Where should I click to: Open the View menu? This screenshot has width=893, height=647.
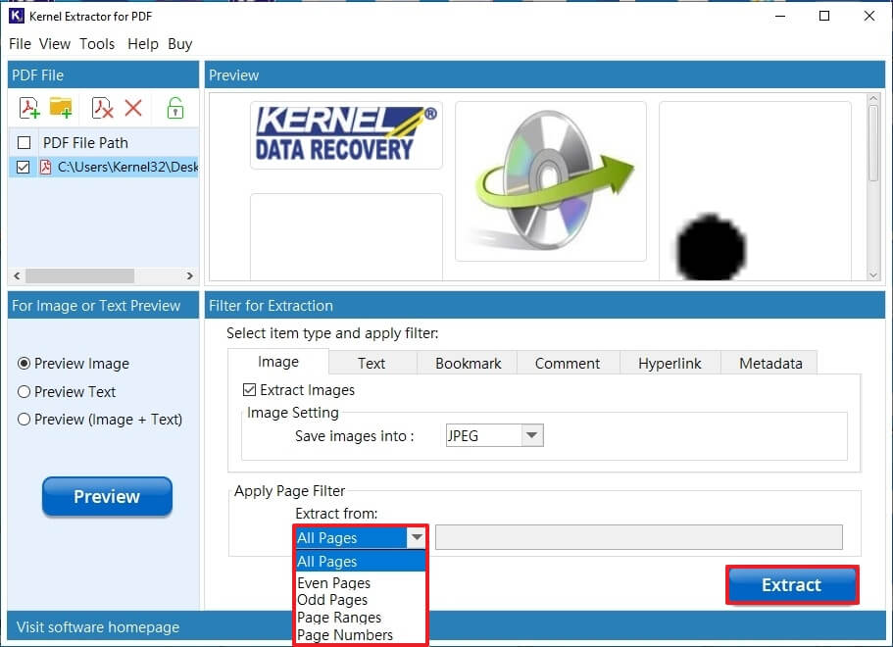coord(55,44)
